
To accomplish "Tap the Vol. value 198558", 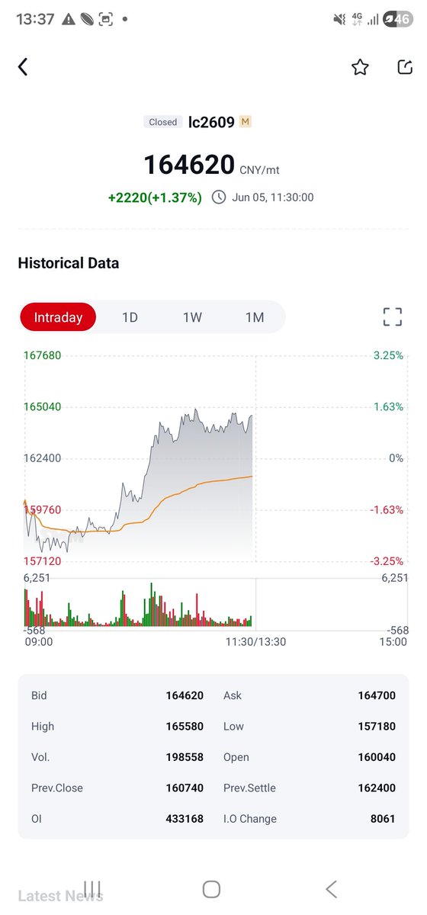I will (x=185, y=757).
